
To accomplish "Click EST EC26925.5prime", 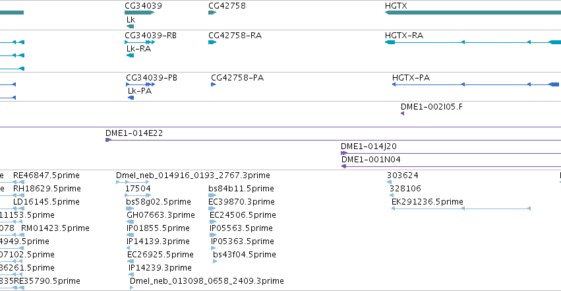I will [160, 255].
